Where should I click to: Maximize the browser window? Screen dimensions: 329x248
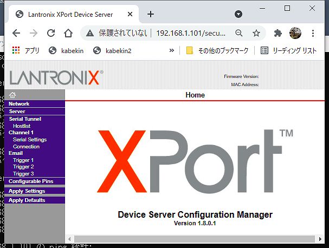[287, 8]
